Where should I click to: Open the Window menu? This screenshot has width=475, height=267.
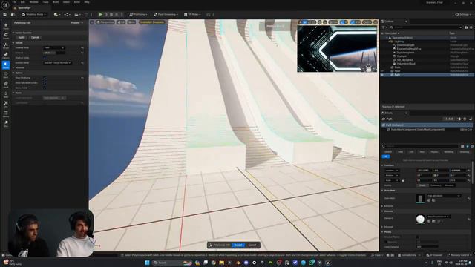(33, 2)
